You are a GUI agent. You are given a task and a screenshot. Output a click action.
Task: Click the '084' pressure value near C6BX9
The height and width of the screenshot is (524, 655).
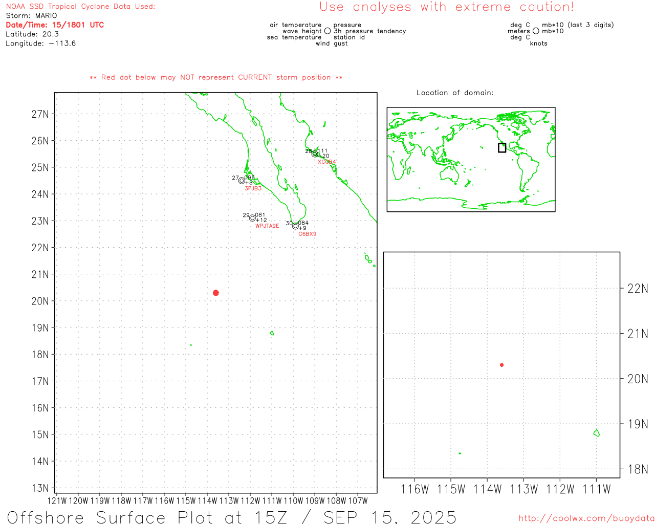pyautogui.click(x=303, y=223)
